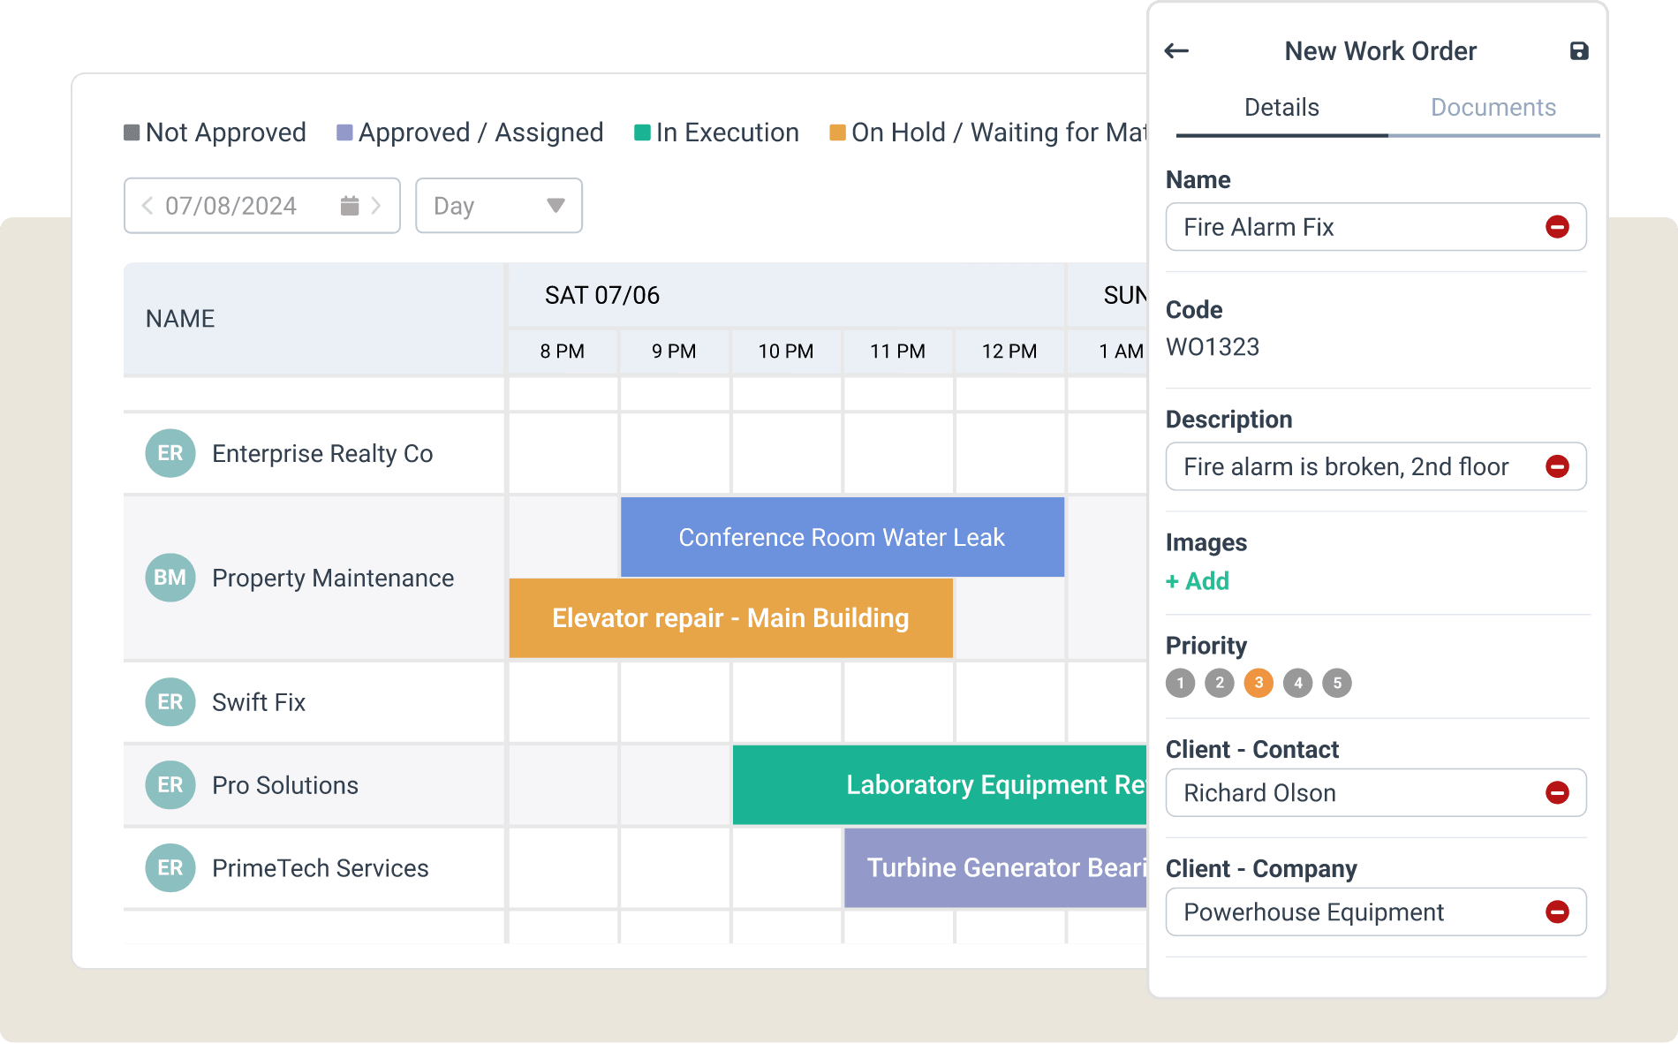Viewport: 1678px width, 1044px height.
Task: Click the back arrow to leave New Work Order
Action: coord(1178,50)
